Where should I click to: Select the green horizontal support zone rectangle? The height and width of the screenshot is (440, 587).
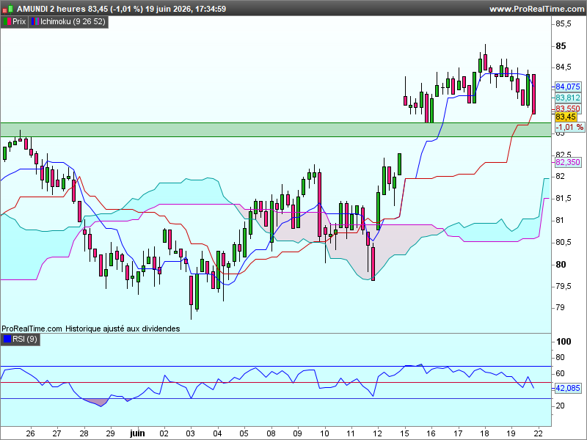point(276,130)
